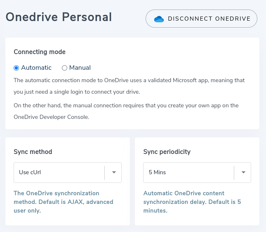Click the Use cUrl selected value

30,172
